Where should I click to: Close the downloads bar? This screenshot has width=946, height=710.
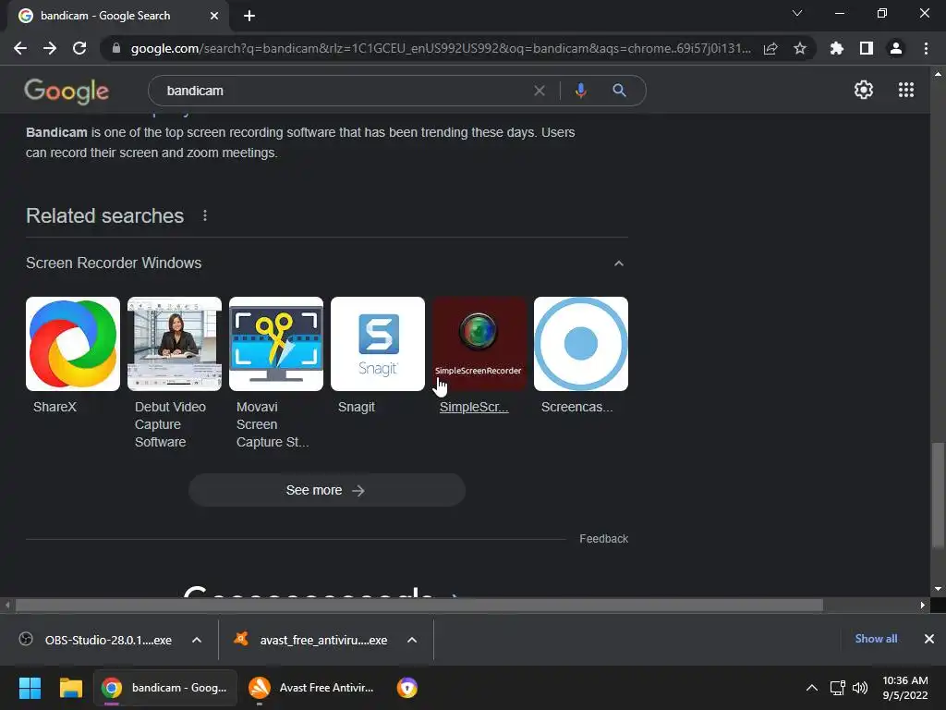pos(929,639)
